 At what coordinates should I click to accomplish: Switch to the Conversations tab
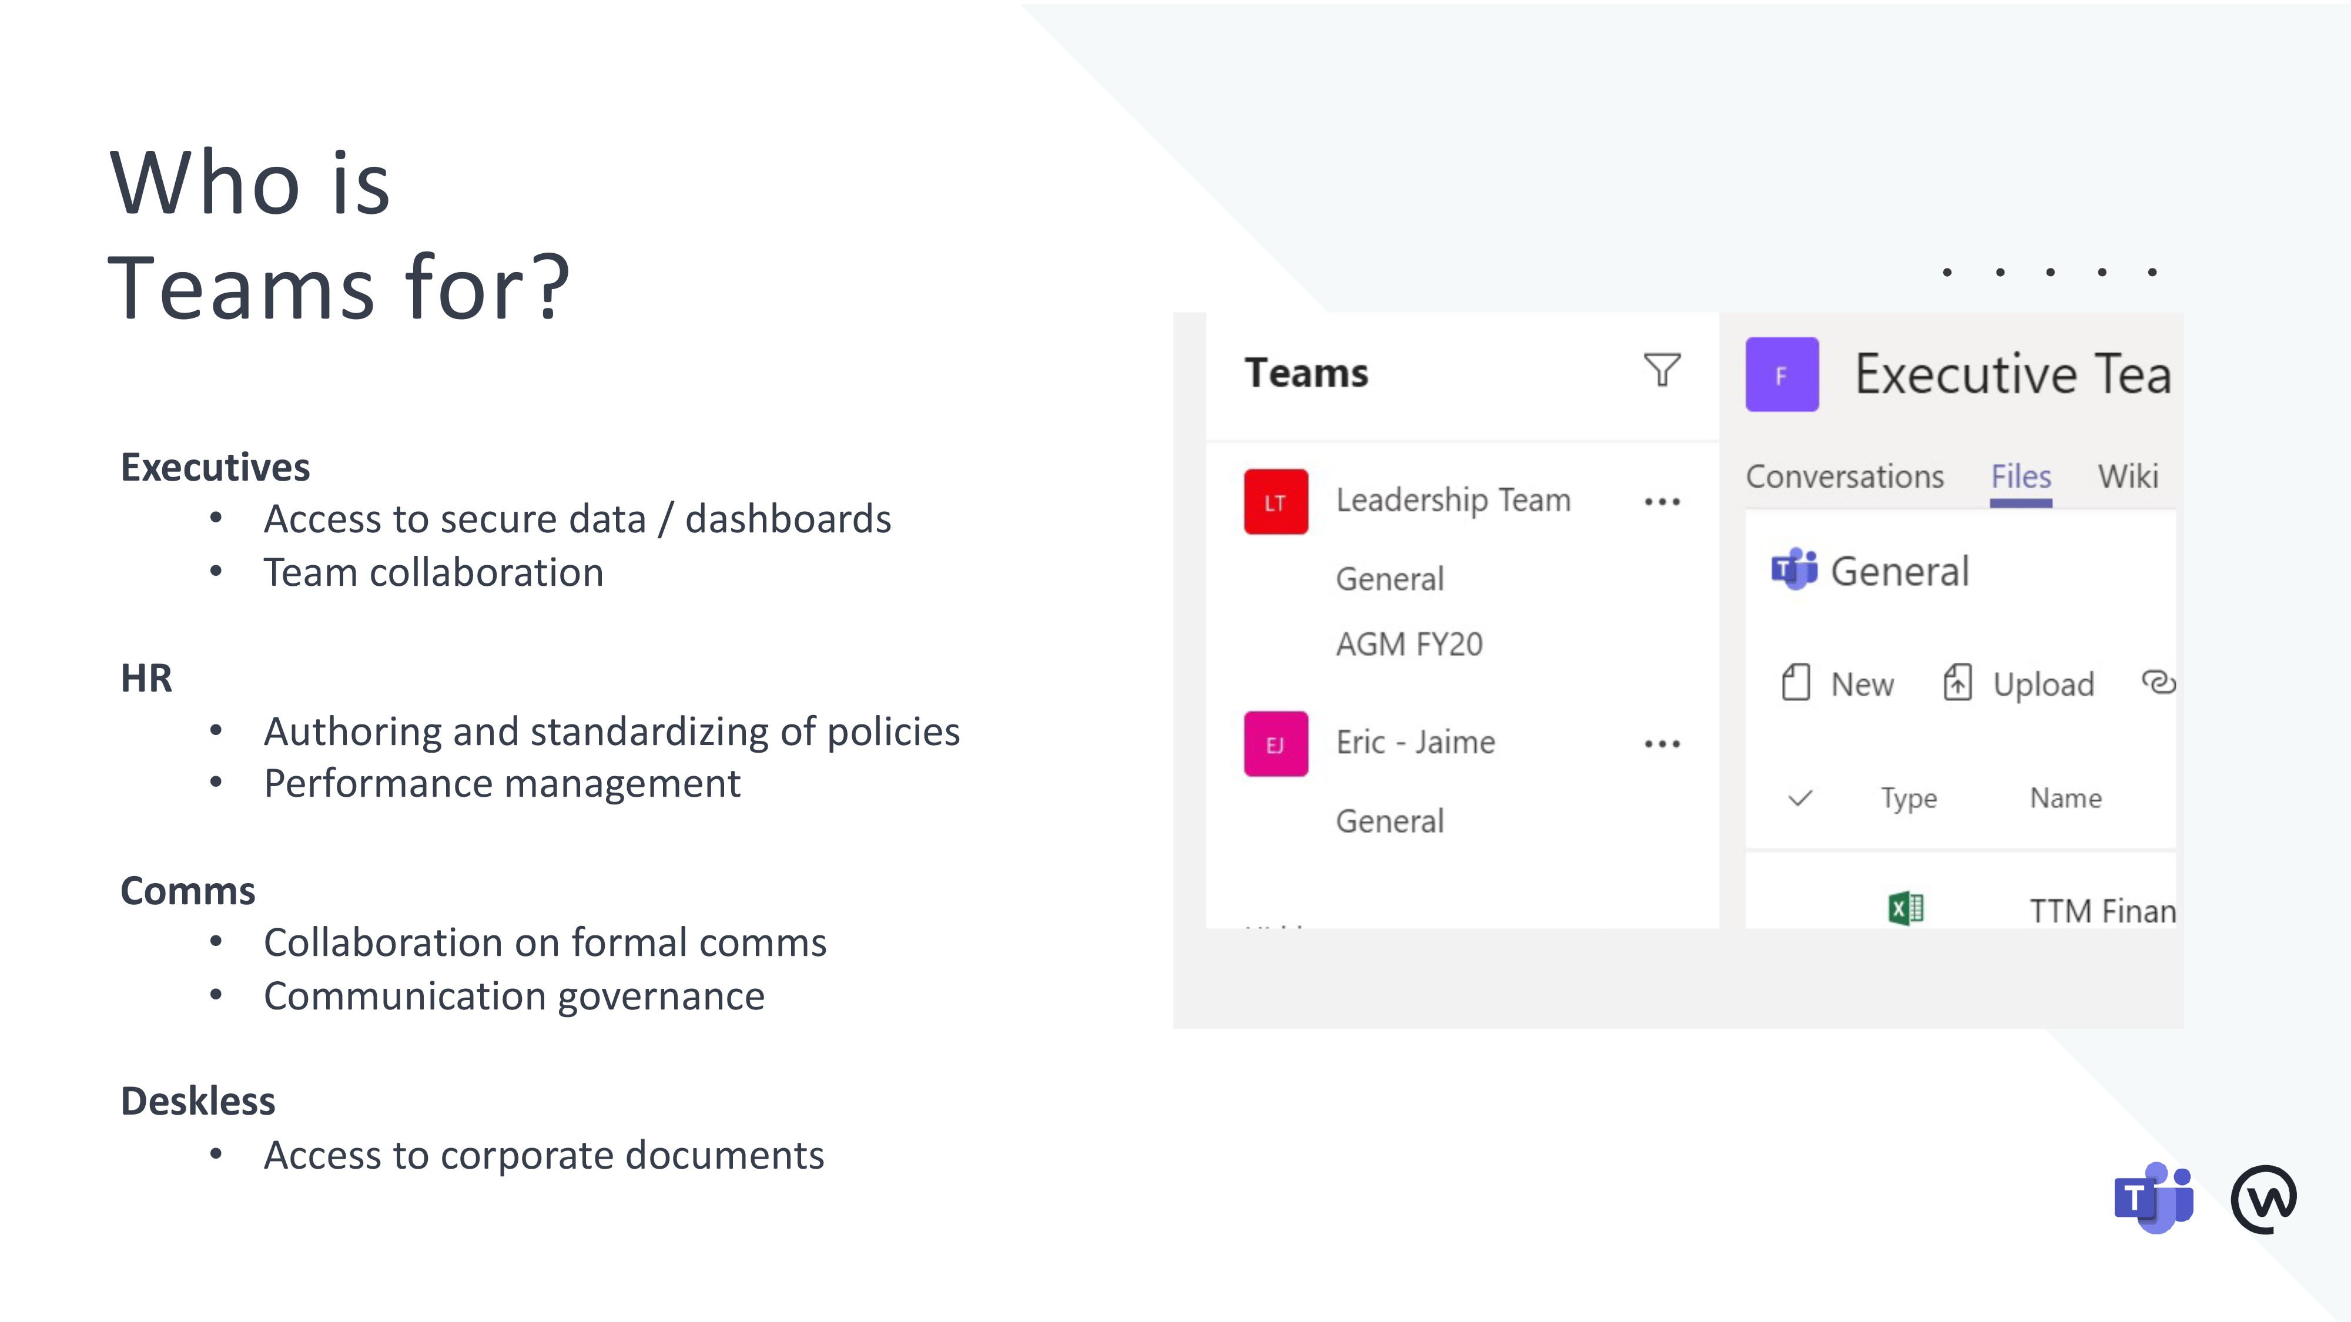[1846, 475]
